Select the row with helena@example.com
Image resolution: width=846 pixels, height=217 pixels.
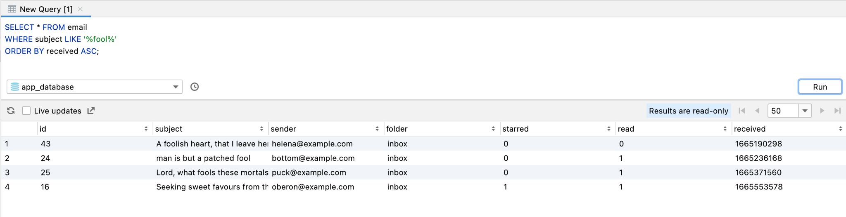pyautogui.click(x=312, y=144)
